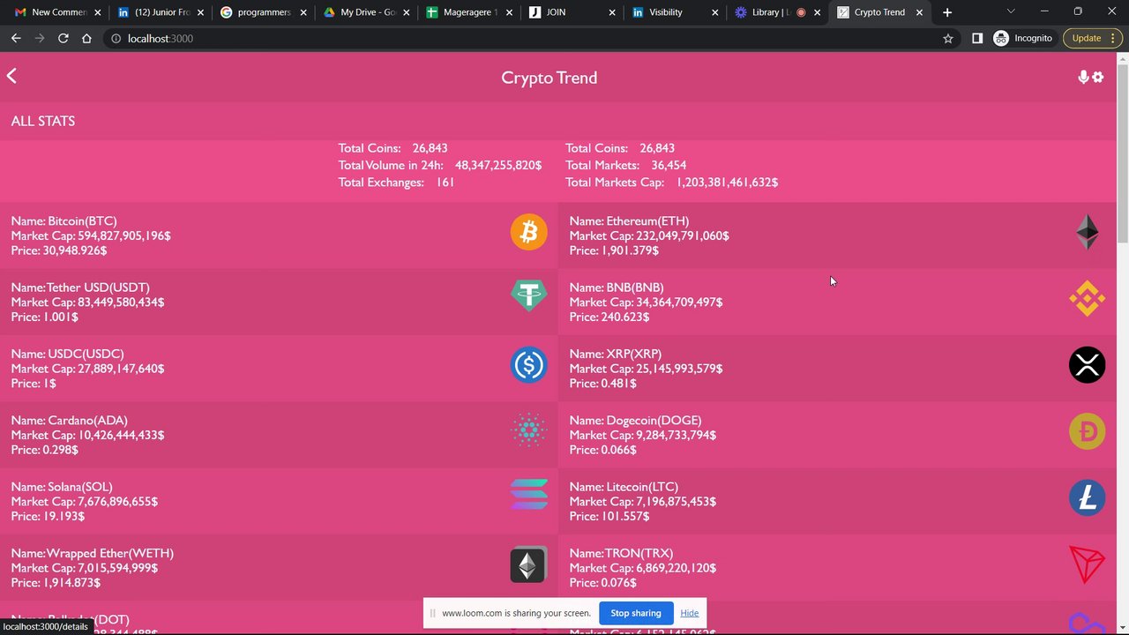Image resolution: width=1129 pixels, height=635 pixels.
Task: Toggle the browser side panel icon
Action: (977, 38)
